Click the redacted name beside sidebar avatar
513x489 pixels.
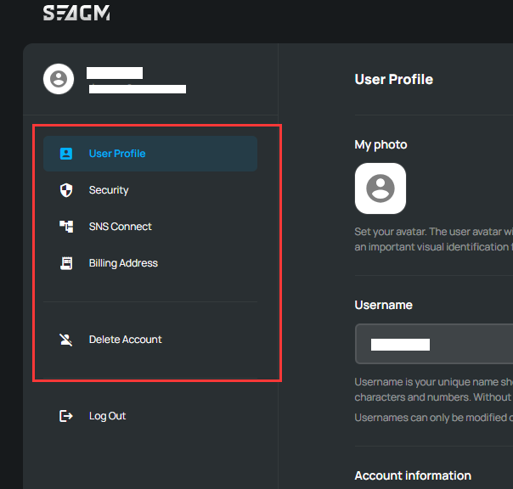pyautogui.click(x=115, y=73)
